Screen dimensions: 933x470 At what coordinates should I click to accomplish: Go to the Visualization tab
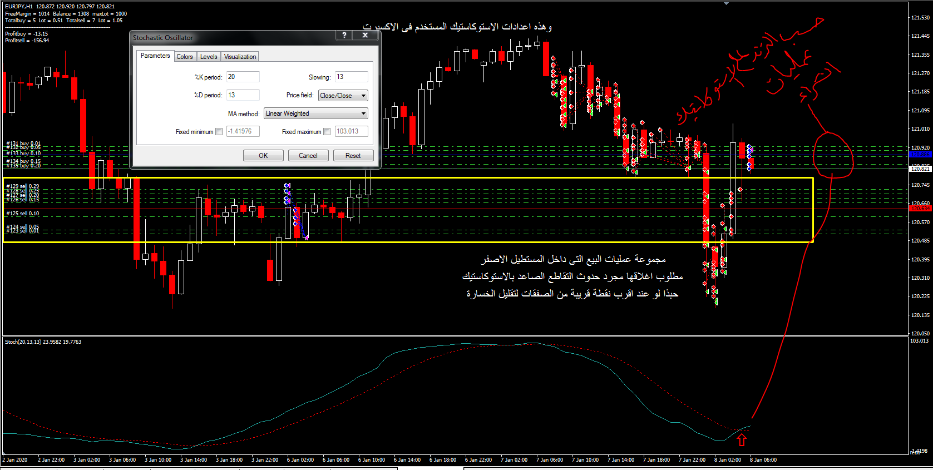coord(240,57)
